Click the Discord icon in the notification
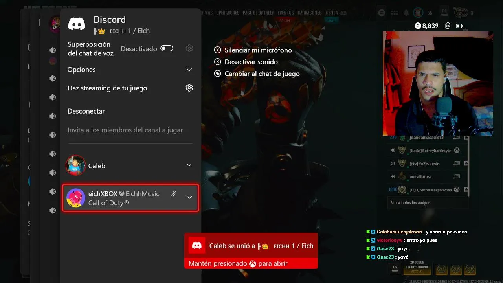503x283 pixels. (196, 246)
